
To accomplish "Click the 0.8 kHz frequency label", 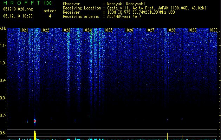I will 3,98.
